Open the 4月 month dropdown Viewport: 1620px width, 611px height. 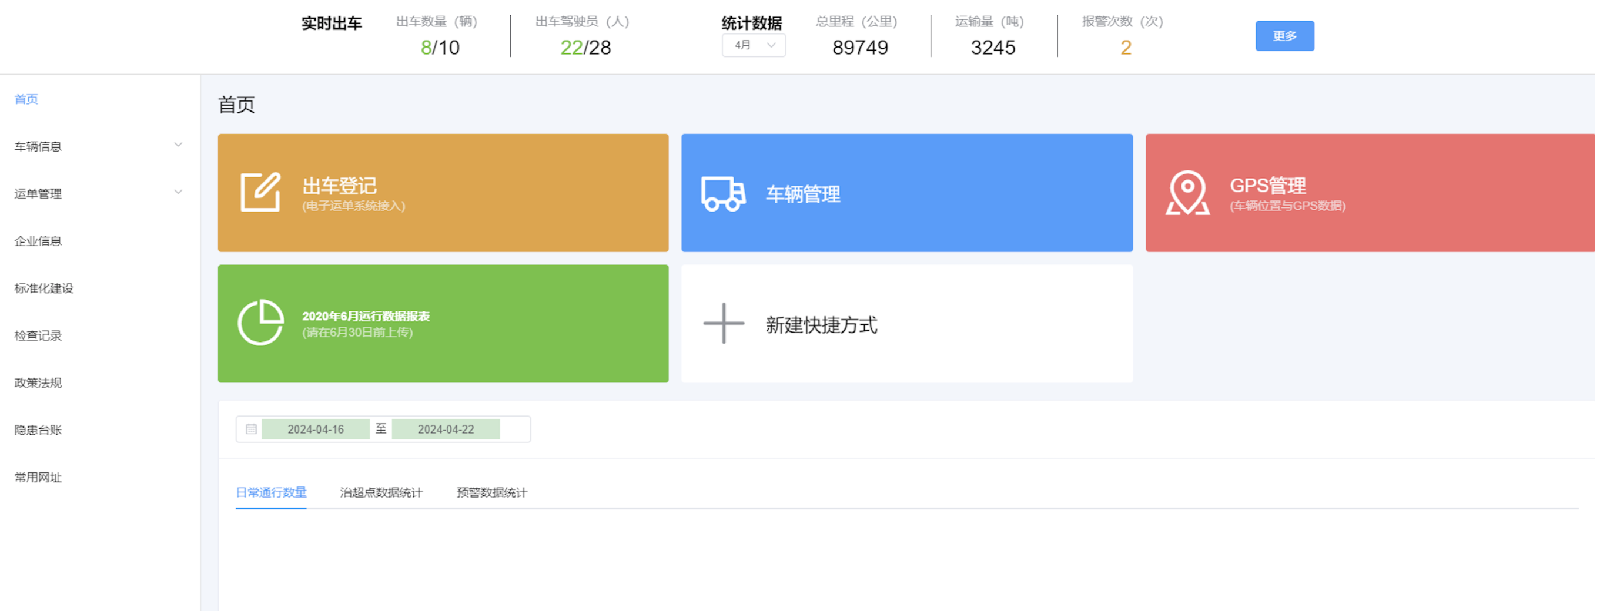coord(754,45)
